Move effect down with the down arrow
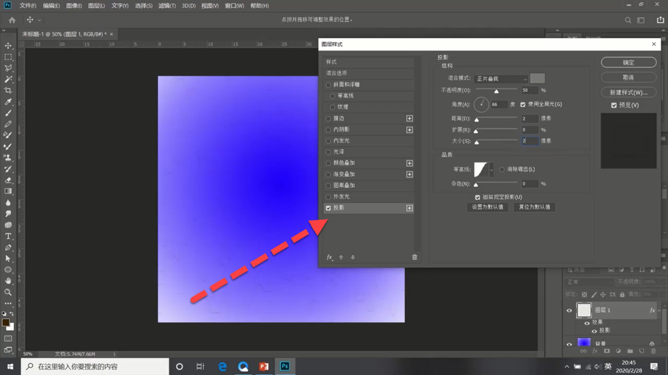Image resolution: width=668 pixels, height=375 pixels. (x=353, y=257)
